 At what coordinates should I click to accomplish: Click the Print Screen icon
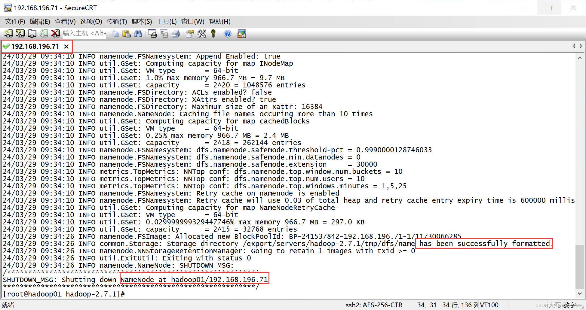152,33
